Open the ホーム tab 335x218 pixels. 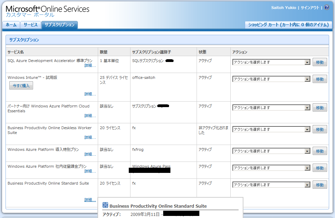point(11,25)
